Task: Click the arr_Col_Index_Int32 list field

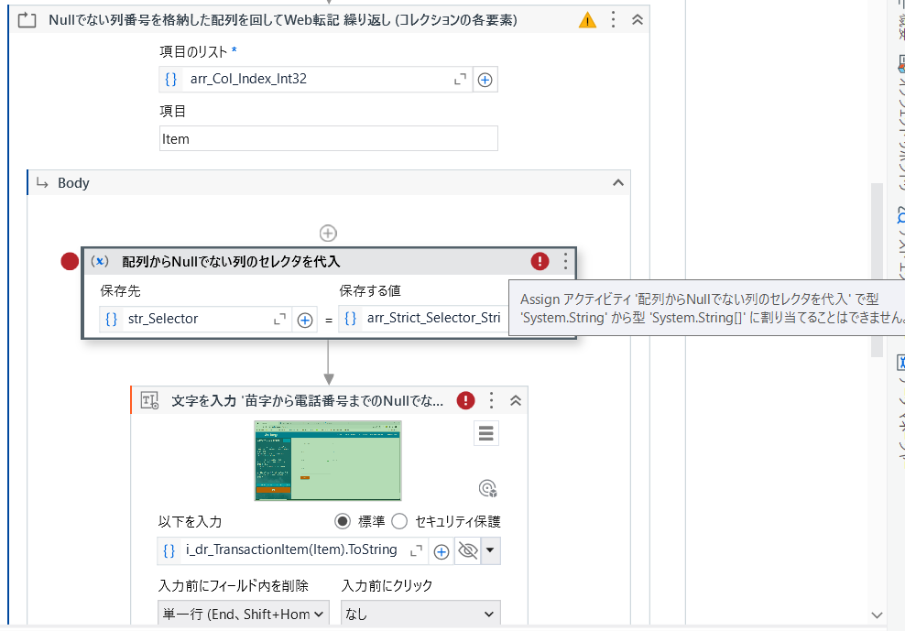Action: pos(316,79)
